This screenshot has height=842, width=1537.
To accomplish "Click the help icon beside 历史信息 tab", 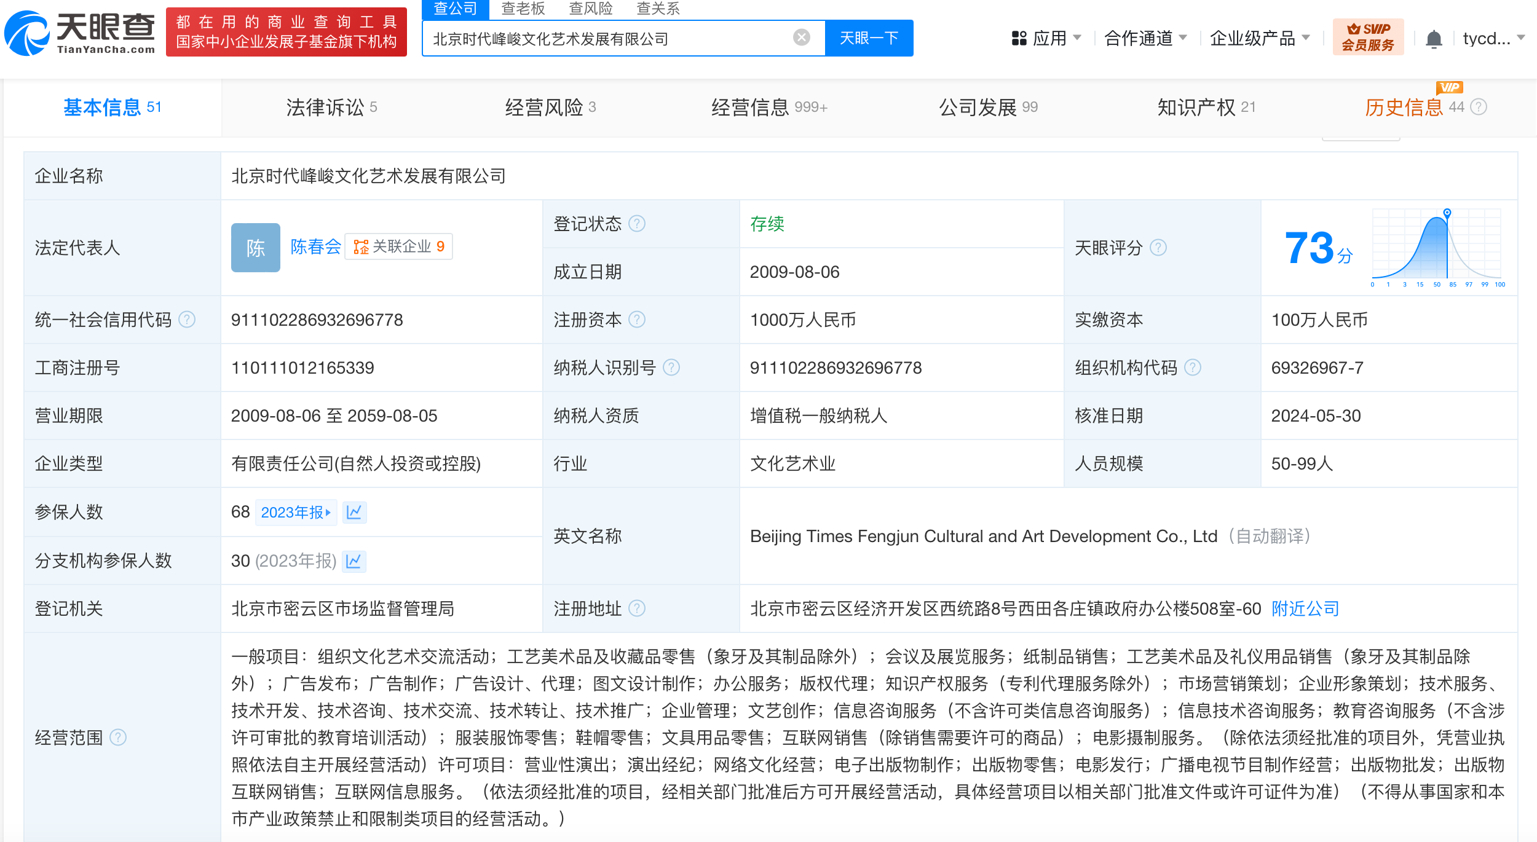I will [1479, 107].
